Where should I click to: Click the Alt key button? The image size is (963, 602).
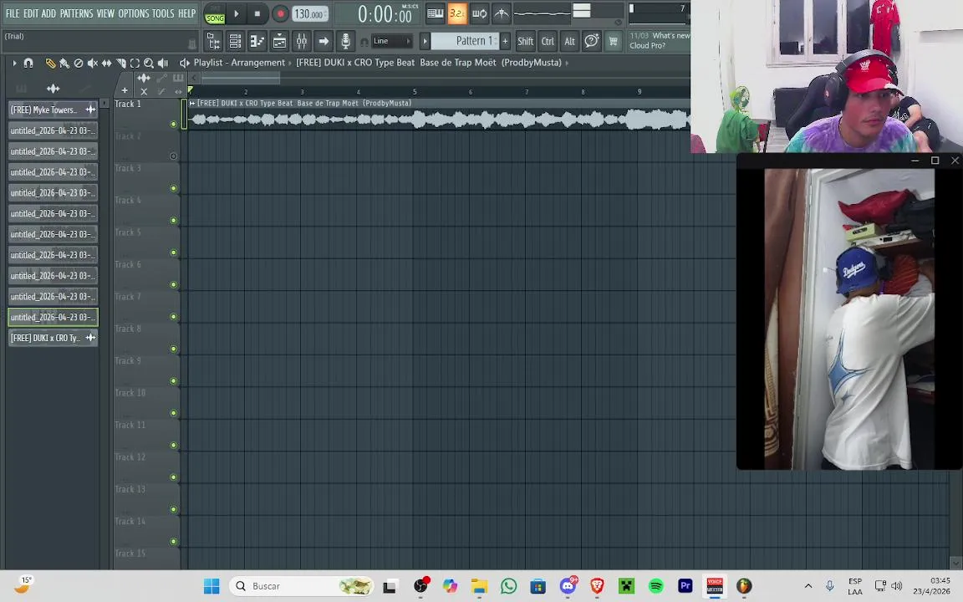[569, 41]
